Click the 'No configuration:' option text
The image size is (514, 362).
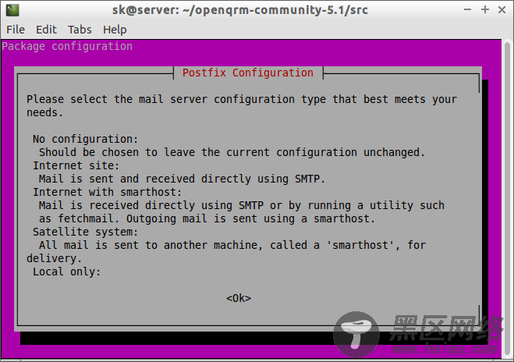click(85, 139)
